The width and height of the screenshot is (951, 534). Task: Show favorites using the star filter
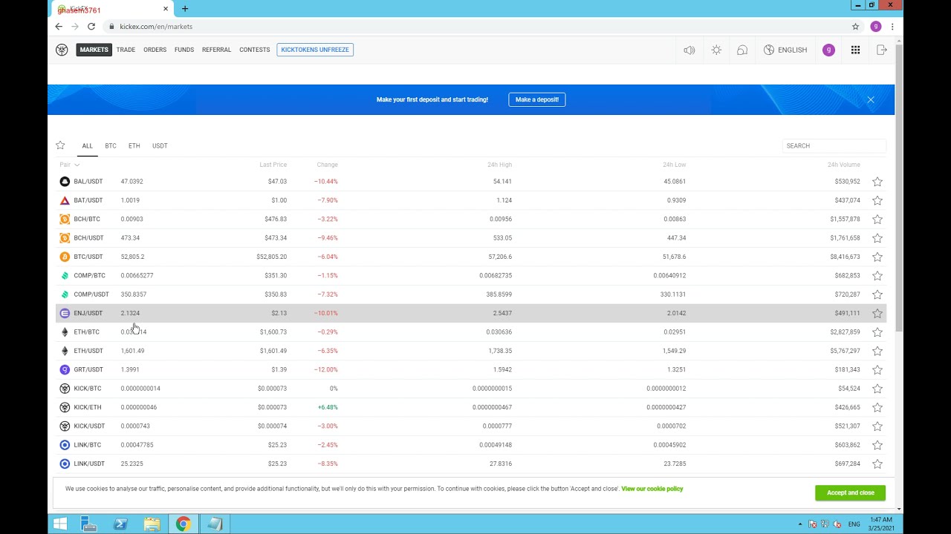[x=60, y=145]
